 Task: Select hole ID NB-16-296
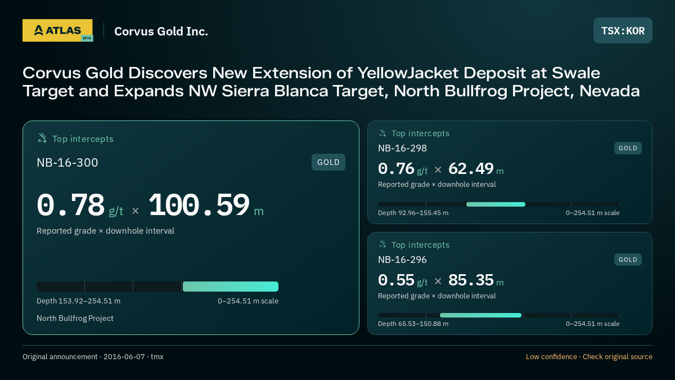[x=402, y=260]
